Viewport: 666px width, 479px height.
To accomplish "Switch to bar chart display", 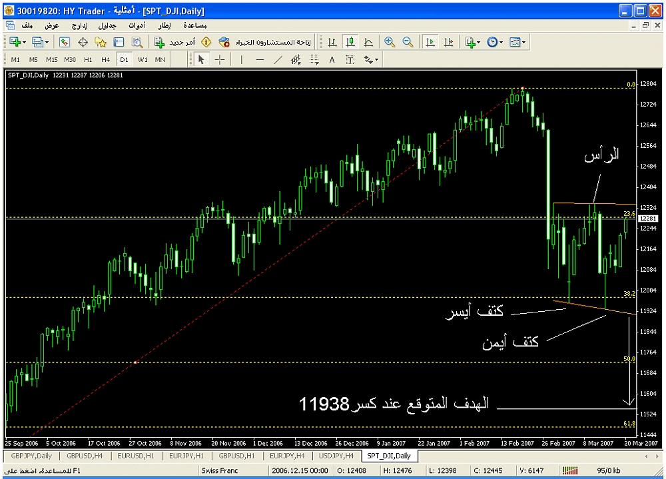I will (x=332, y=42).
